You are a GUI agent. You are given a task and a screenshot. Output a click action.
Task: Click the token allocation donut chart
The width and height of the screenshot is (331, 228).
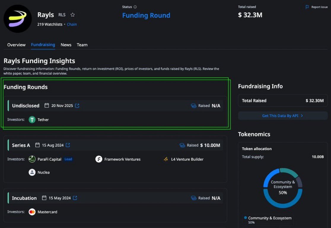[282, 188]
